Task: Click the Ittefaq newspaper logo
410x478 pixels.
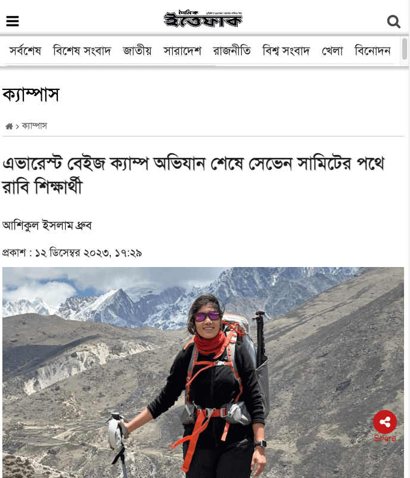Action: point(203,19)
